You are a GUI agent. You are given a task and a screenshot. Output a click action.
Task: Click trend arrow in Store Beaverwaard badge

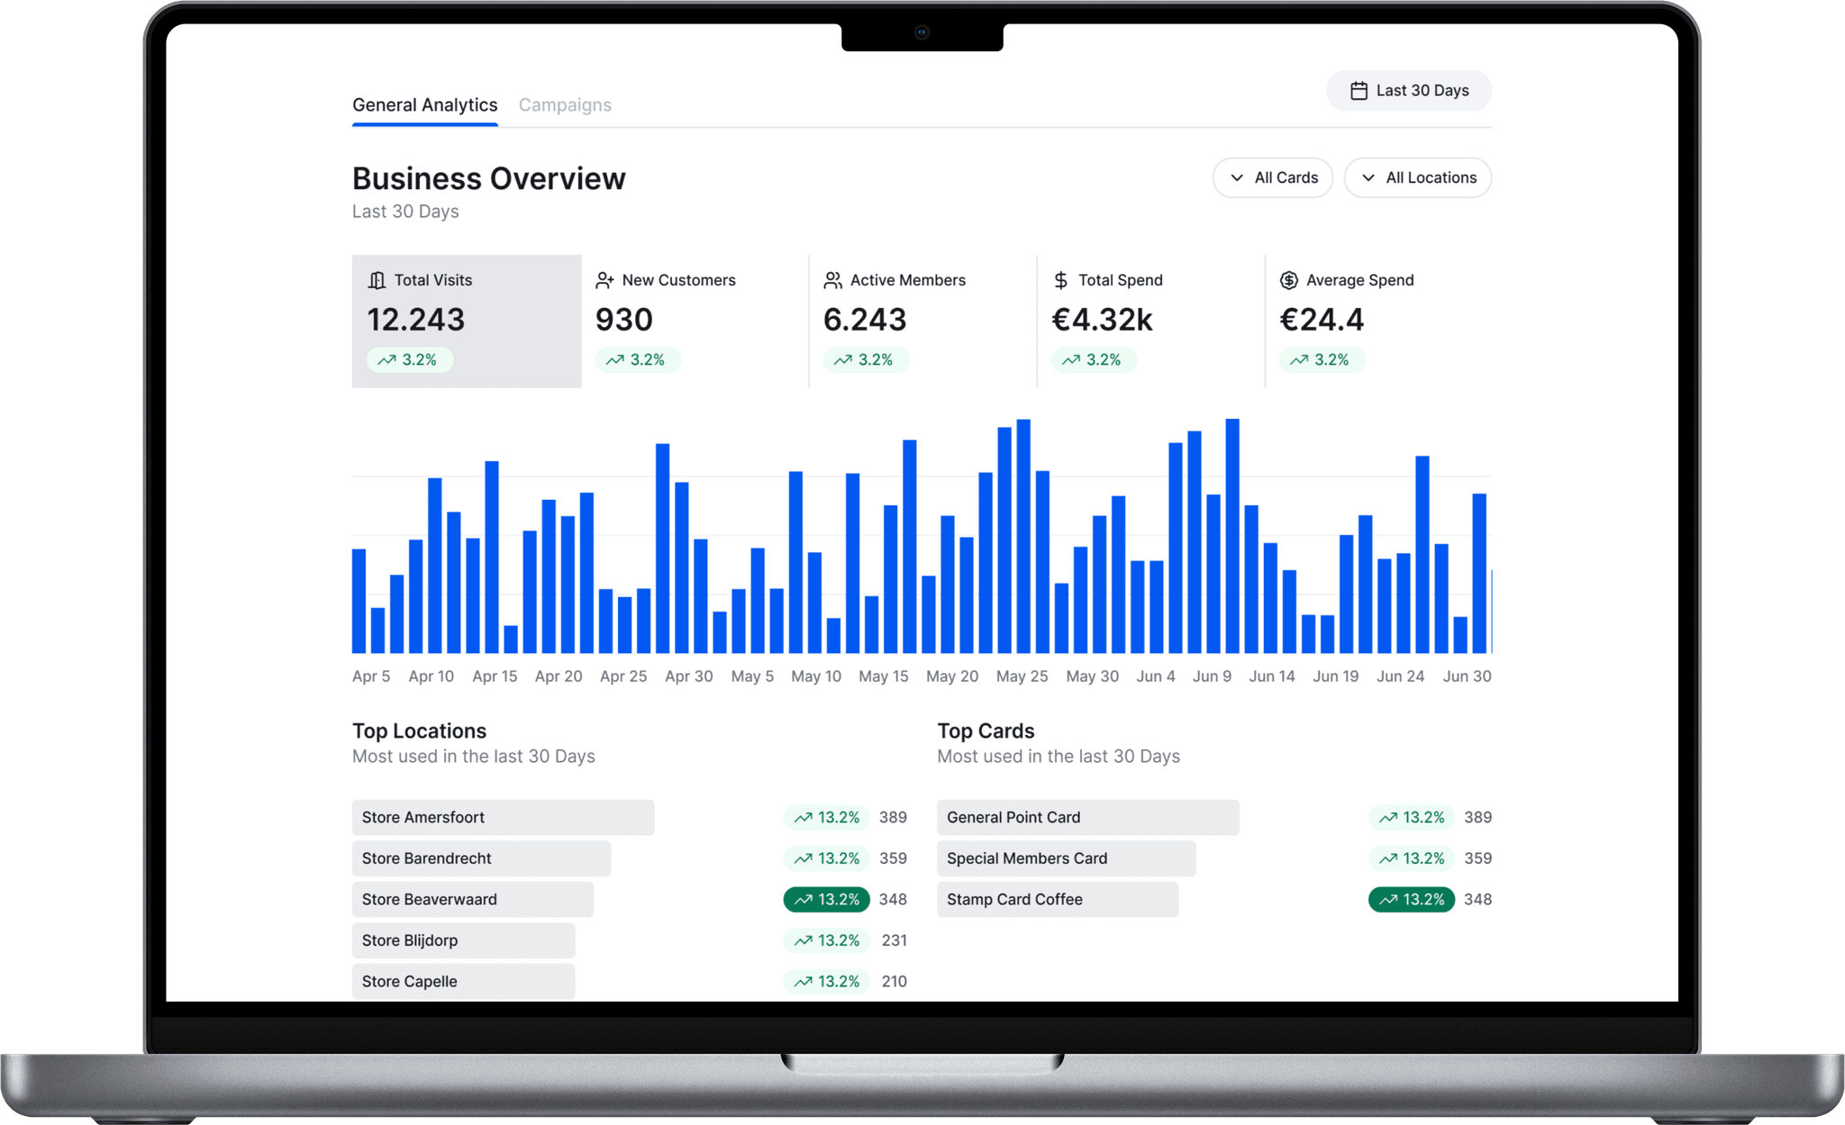pos(803,900)
